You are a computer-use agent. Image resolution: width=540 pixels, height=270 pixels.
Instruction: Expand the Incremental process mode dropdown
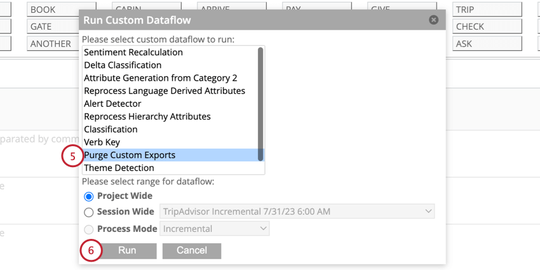click(215, 229)
